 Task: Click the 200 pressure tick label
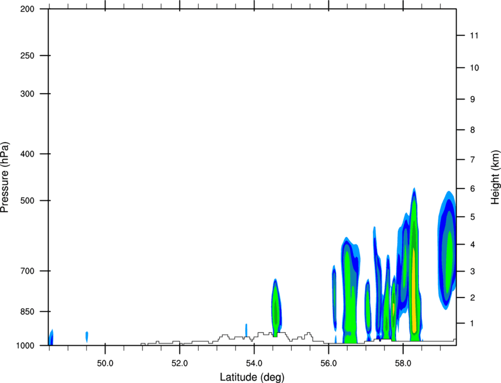27,9
